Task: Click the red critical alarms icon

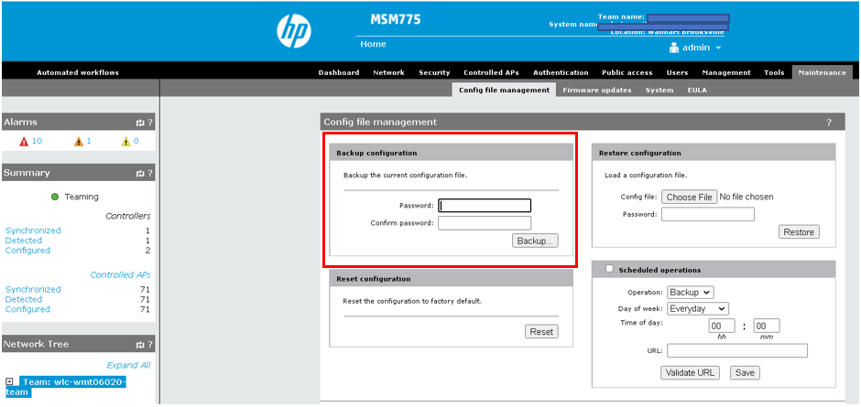Action: click(25, 142)
